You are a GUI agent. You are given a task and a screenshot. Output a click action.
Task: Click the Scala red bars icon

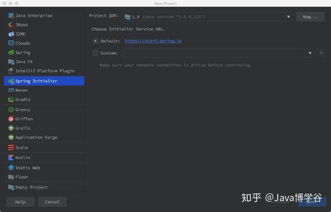[11, 147]
